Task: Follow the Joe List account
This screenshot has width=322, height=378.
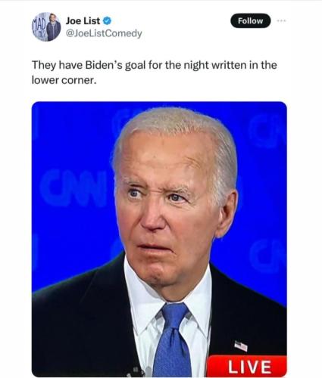Action: pos(250,21)
